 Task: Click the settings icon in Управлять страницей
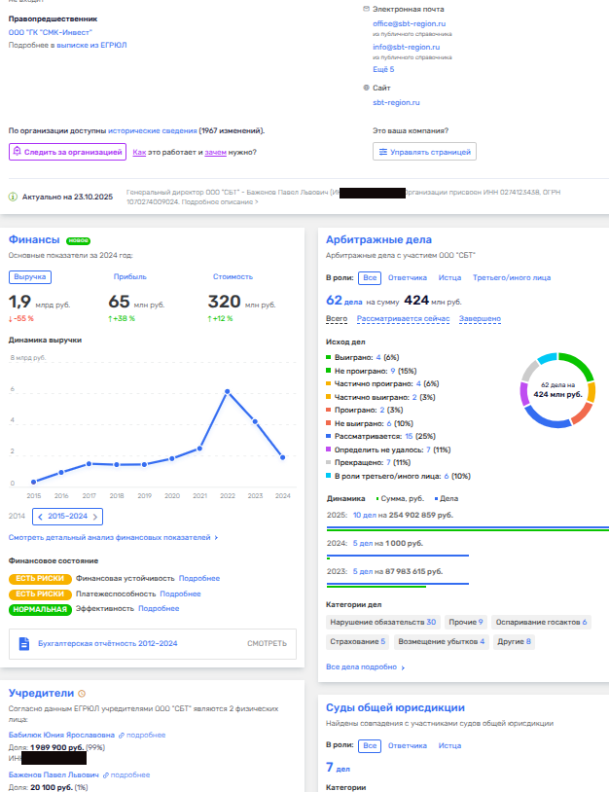(383, 152)
